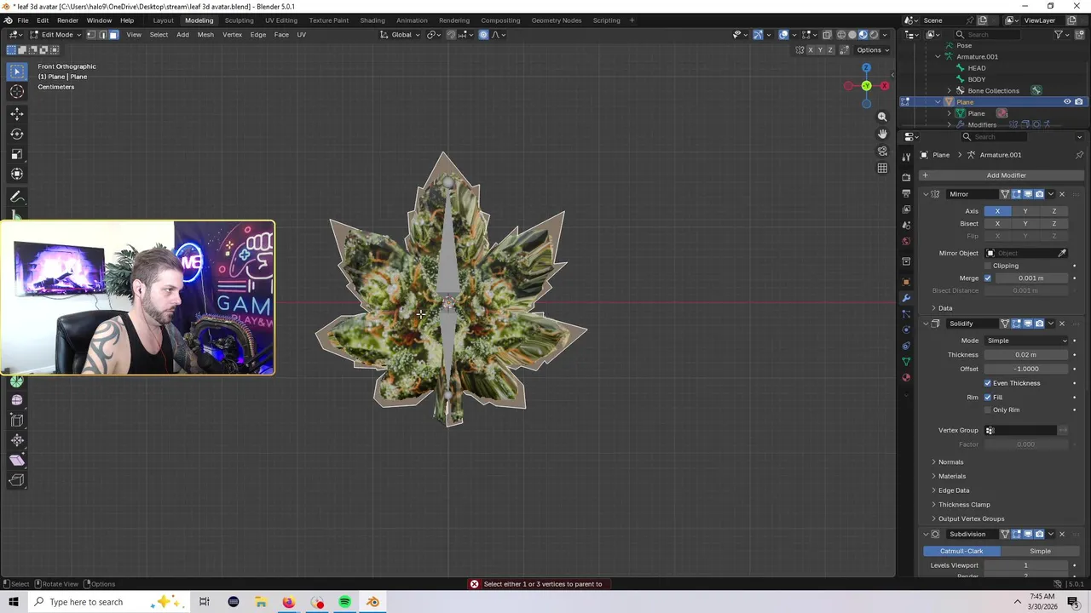Switch to face select mode
Viewport: 1091px width, 613px height.
pos(113,35)
